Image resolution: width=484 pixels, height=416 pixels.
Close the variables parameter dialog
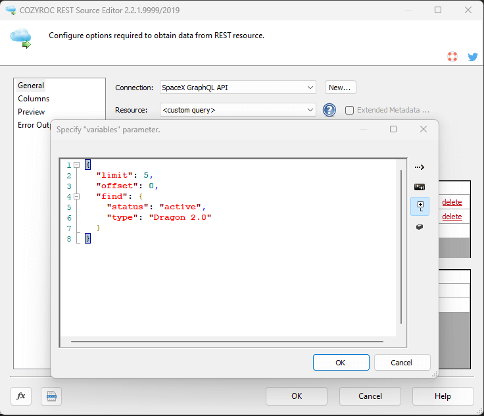tap(423, 129)
